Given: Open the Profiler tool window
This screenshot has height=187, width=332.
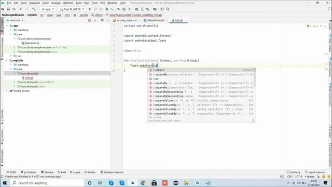Looking at the screenshot, I should point(90,172).
